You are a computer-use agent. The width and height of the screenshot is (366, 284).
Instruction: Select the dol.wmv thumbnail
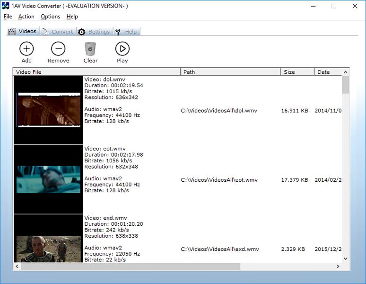click(x=49, y=110)
